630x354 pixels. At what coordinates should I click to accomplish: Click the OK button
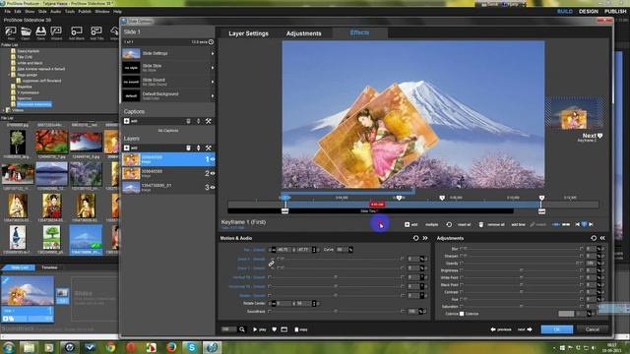(557, 329)
